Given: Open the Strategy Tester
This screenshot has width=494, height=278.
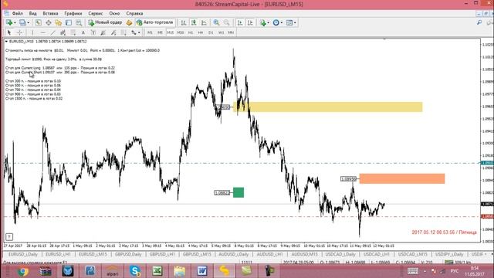Looking at the screenshot, I should point(79,22).
